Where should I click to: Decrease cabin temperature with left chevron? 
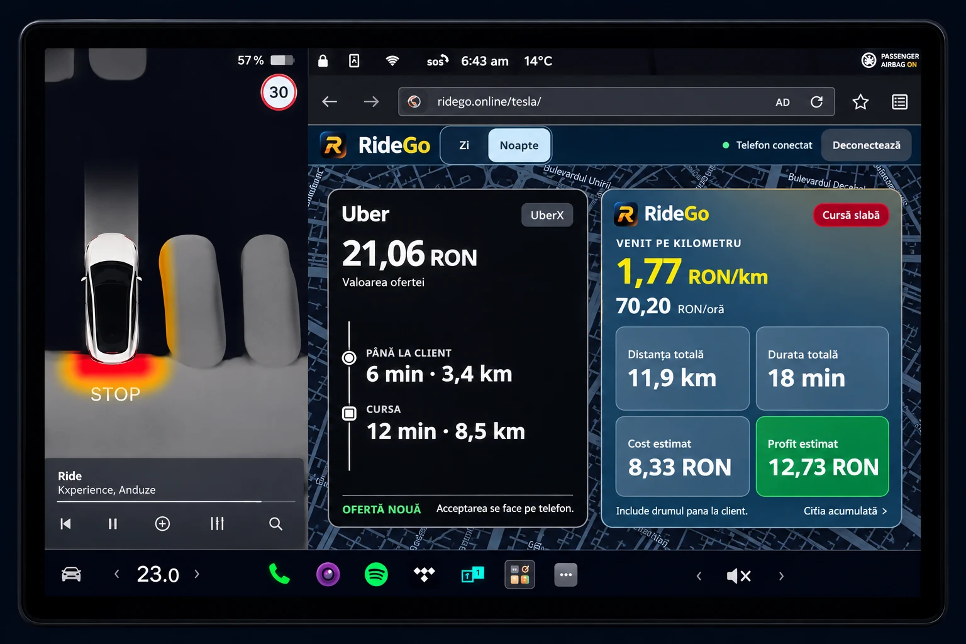point(117,574)
